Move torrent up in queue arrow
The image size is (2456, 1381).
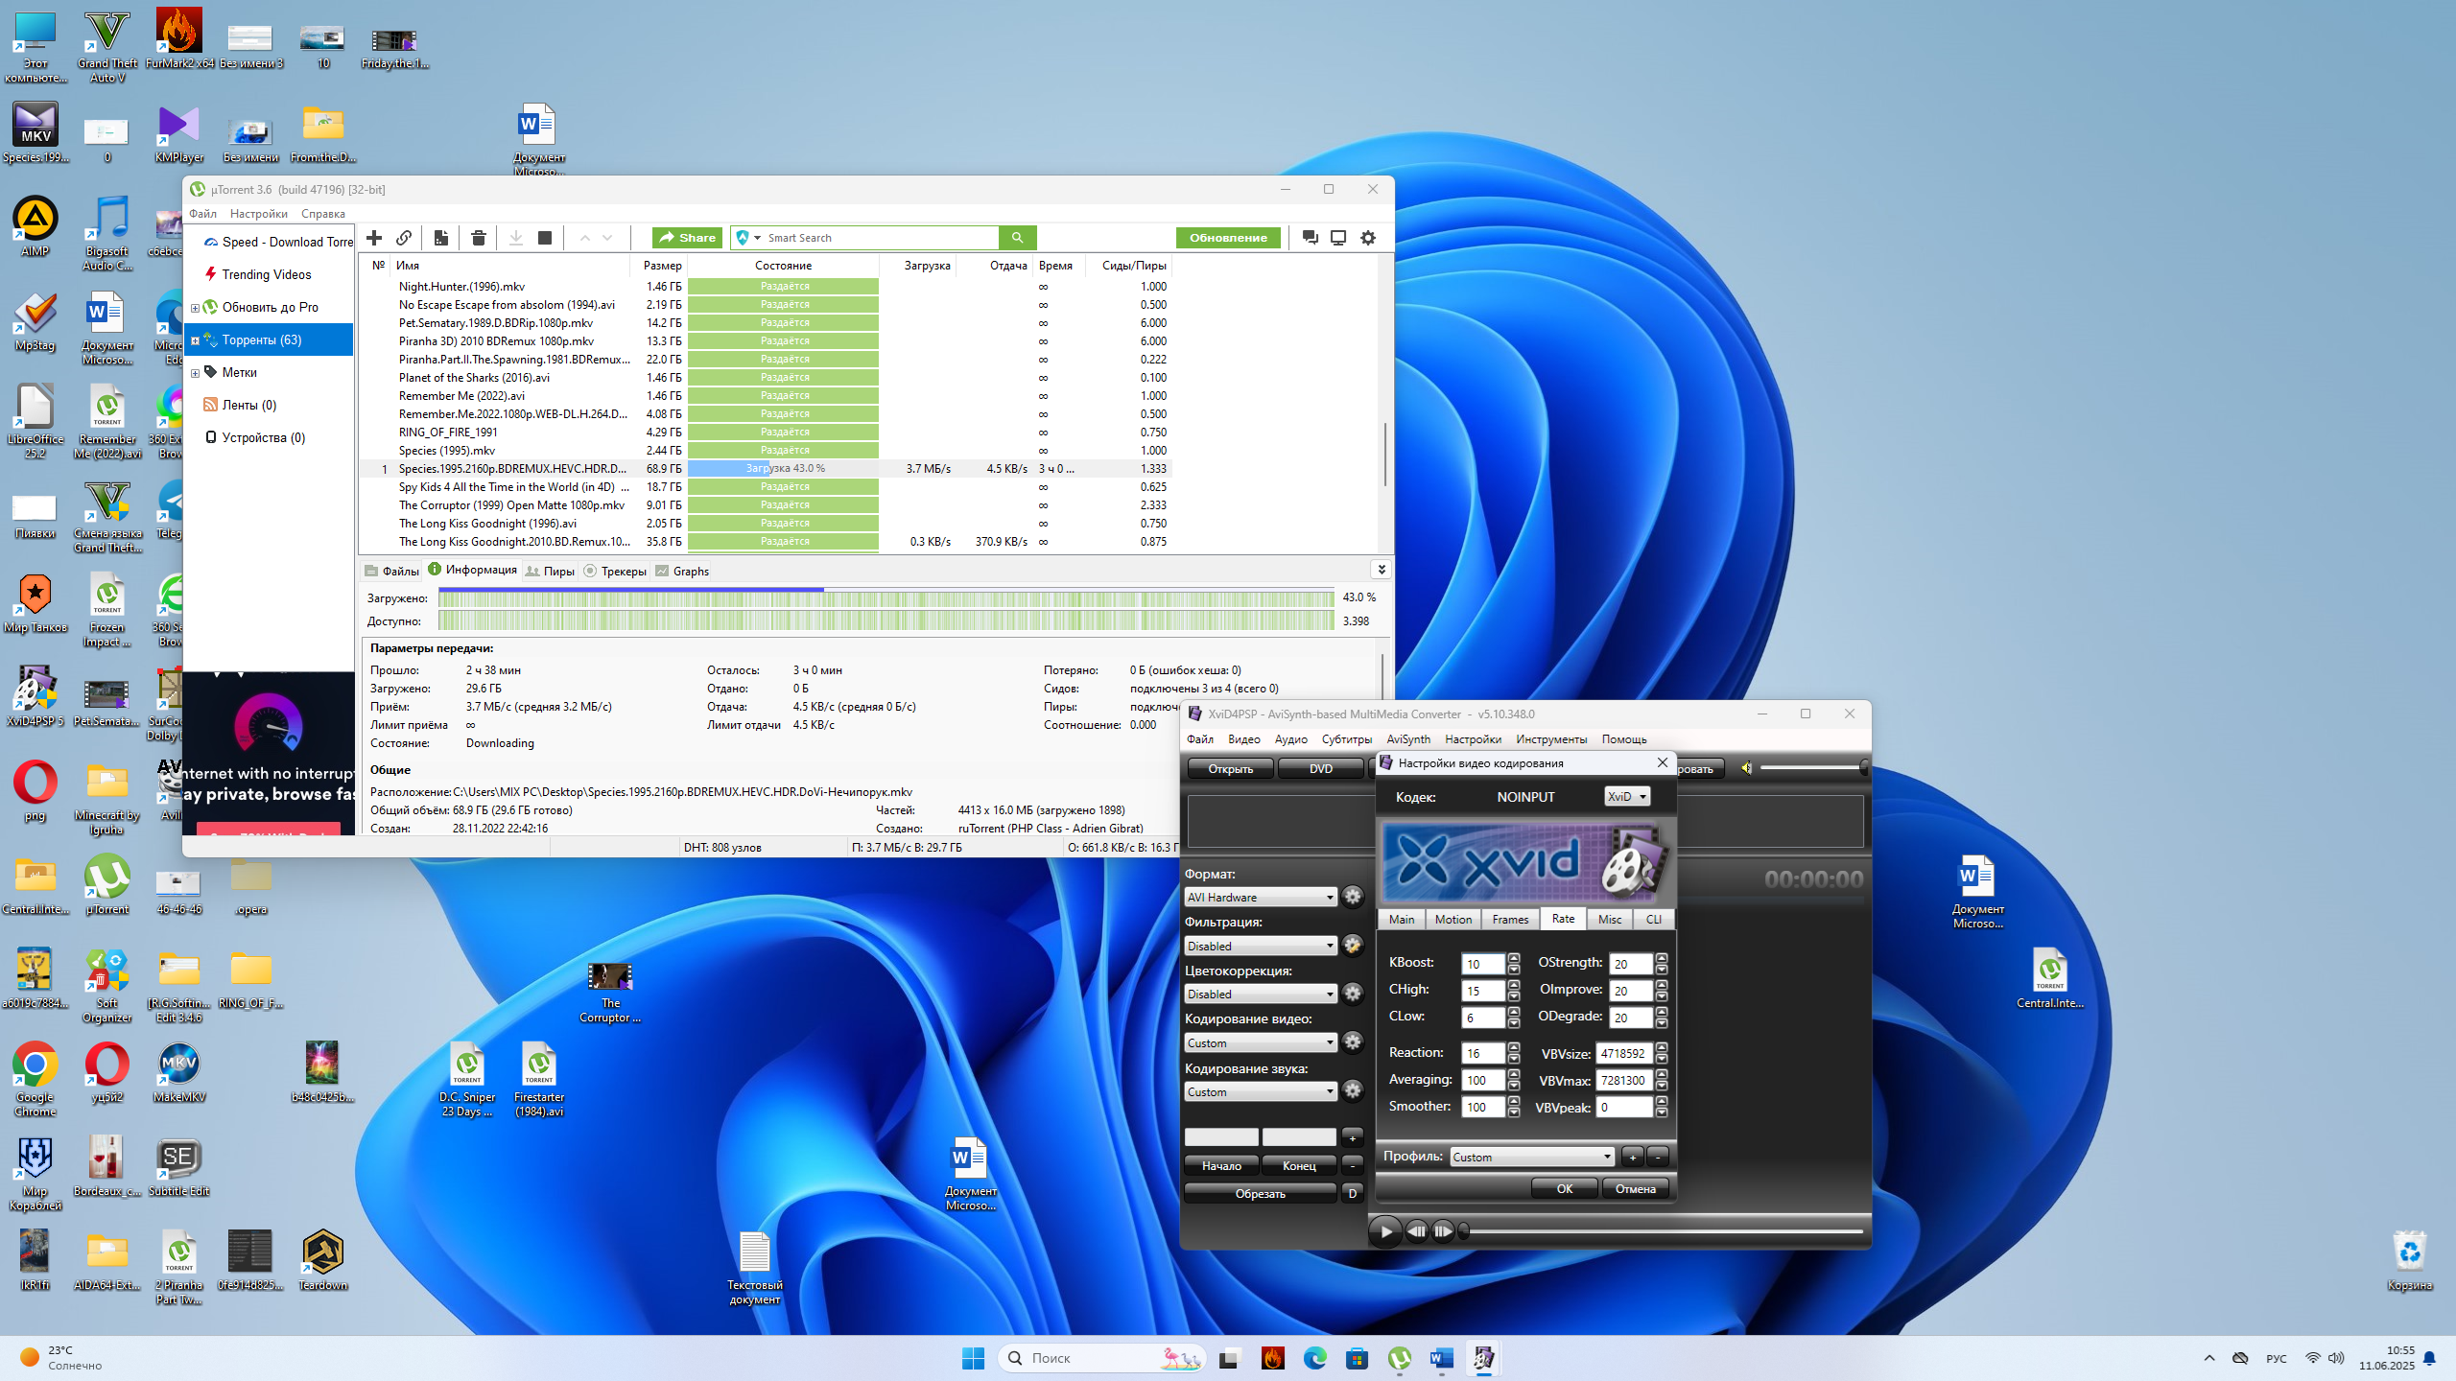click(584, 238)
